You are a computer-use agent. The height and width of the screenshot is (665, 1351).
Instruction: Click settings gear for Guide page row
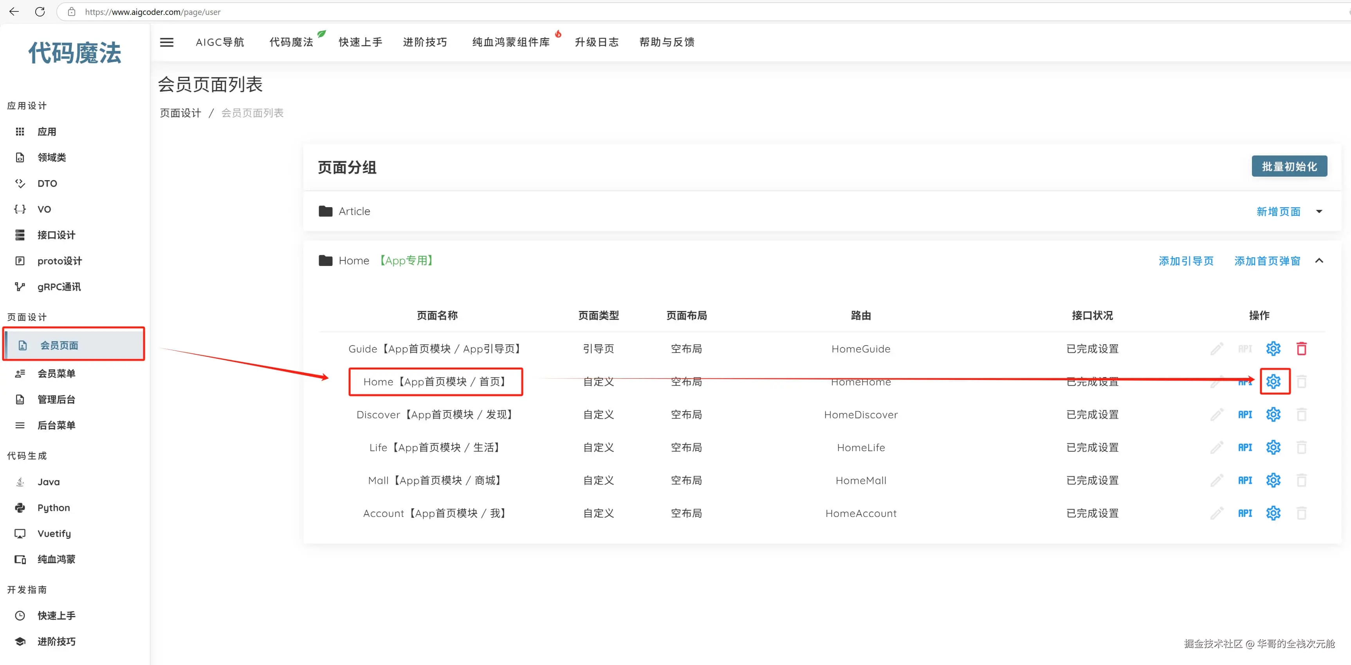point(1273,349)
